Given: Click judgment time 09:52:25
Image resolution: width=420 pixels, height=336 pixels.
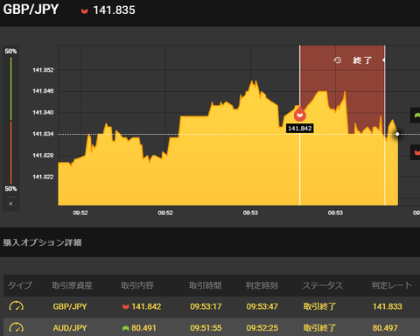Looking at the screenshot, I should 262,328.
